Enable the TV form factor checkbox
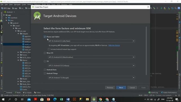Viewport: 181px width, 102px height. 45,61
